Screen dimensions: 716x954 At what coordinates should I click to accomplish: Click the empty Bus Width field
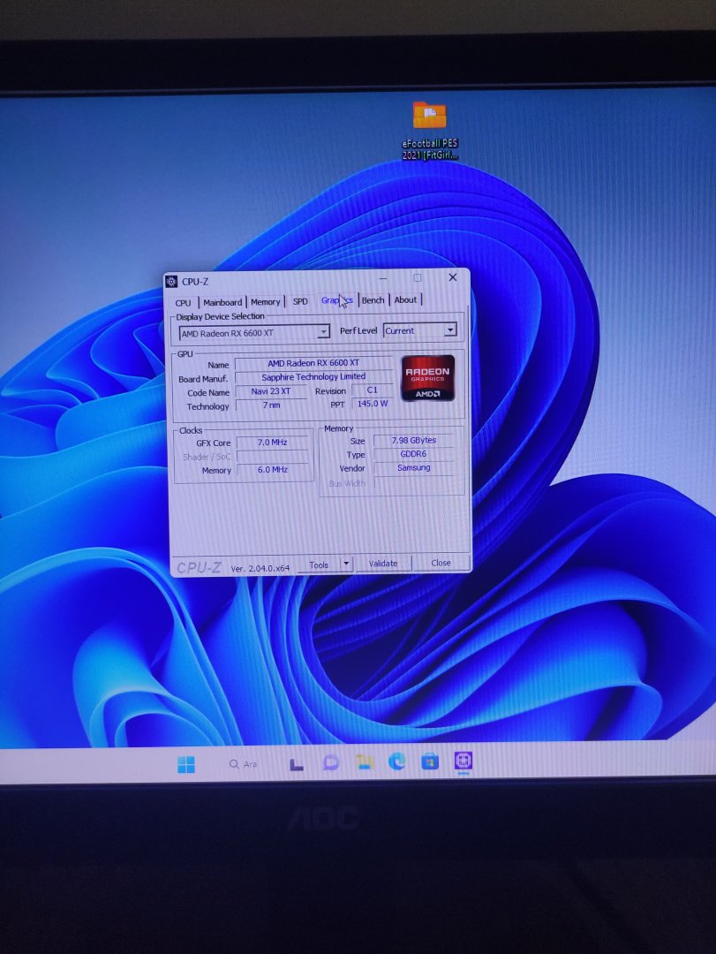pyautogui.click(x=414, y=482)
